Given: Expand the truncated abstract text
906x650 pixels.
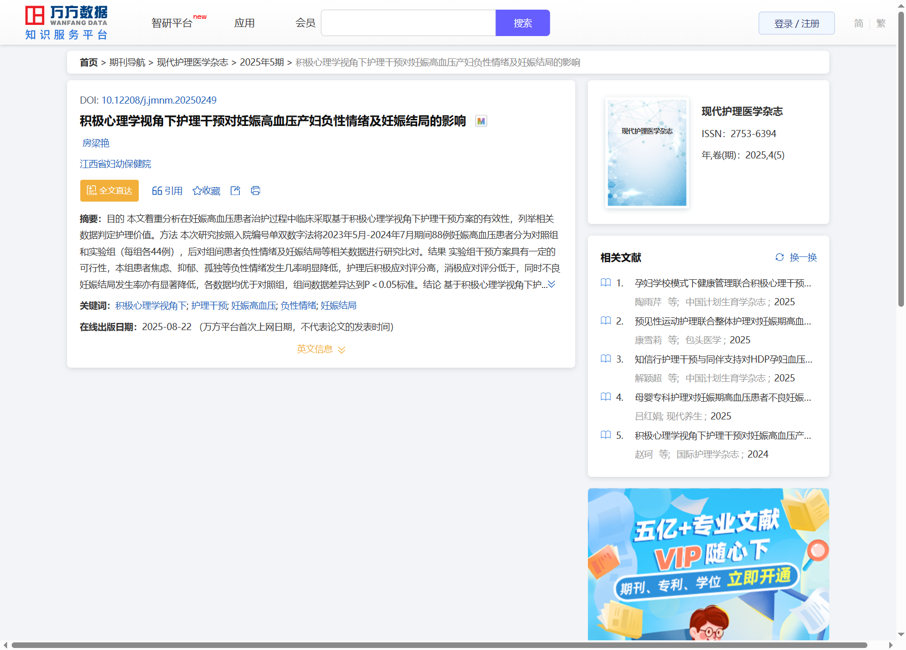Looking at the screenshot, I should tap(552, 284).
